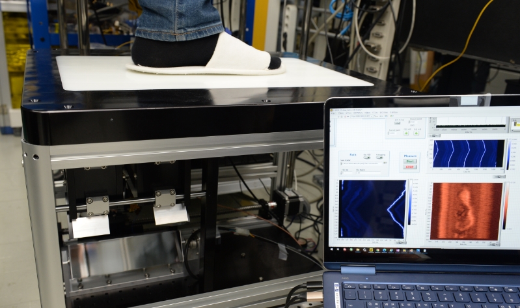This screenshot has height=308, width=520.
Task: Select zoom tool below the waveform graph
Action: tap(434, 135)
